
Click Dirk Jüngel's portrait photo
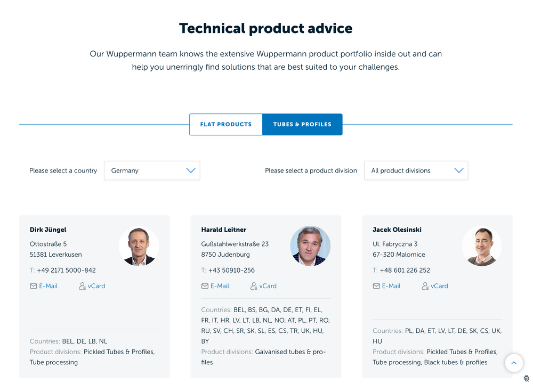click(x=139, y=246)
